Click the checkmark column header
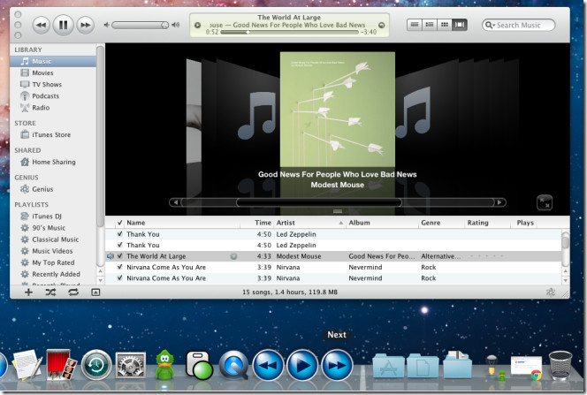Image resolution: width=587 pixels, height=395 pixels. pos(120,223)
